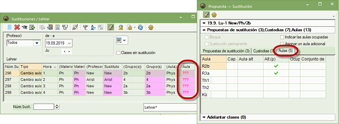
Task: Click '???' Aula cell in row 296
Action: (x=188, y=73)
